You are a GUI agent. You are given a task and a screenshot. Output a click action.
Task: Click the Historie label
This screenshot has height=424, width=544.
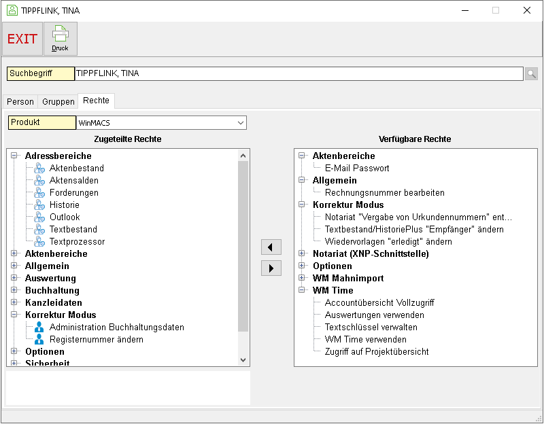(64, 205)
